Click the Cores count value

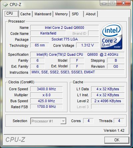(x=88, y=121)
